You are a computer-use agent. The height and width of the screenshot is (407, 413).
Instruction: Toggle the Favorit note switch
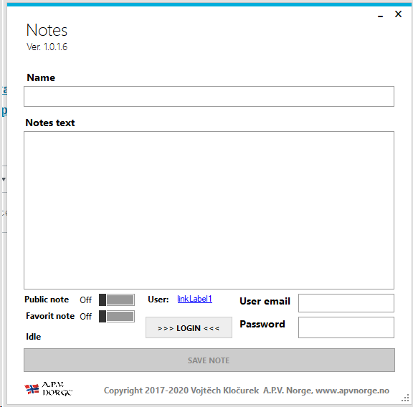pos(117,316)
